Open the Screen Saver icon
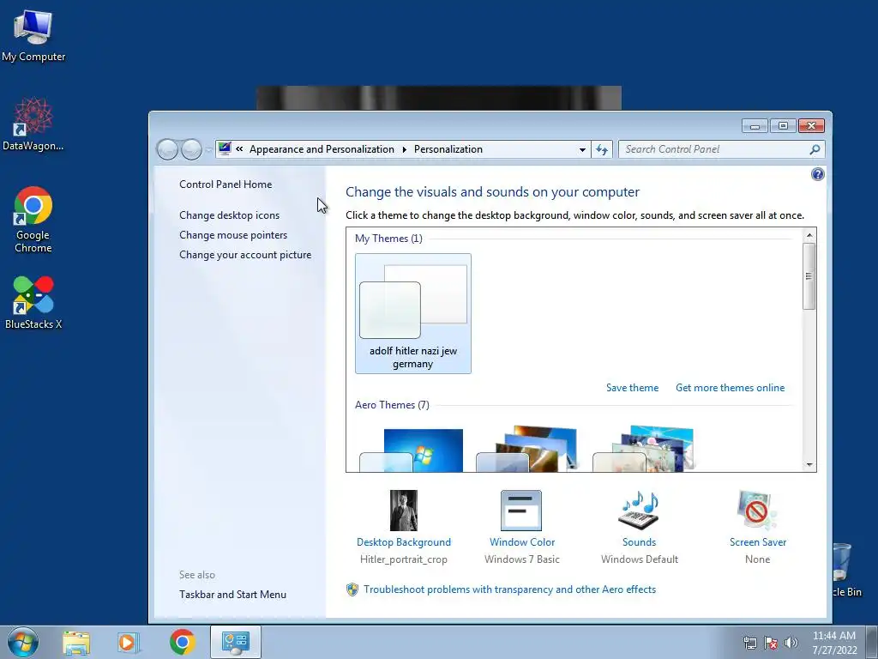The image size is (878, 659). (x=757, y=510)
